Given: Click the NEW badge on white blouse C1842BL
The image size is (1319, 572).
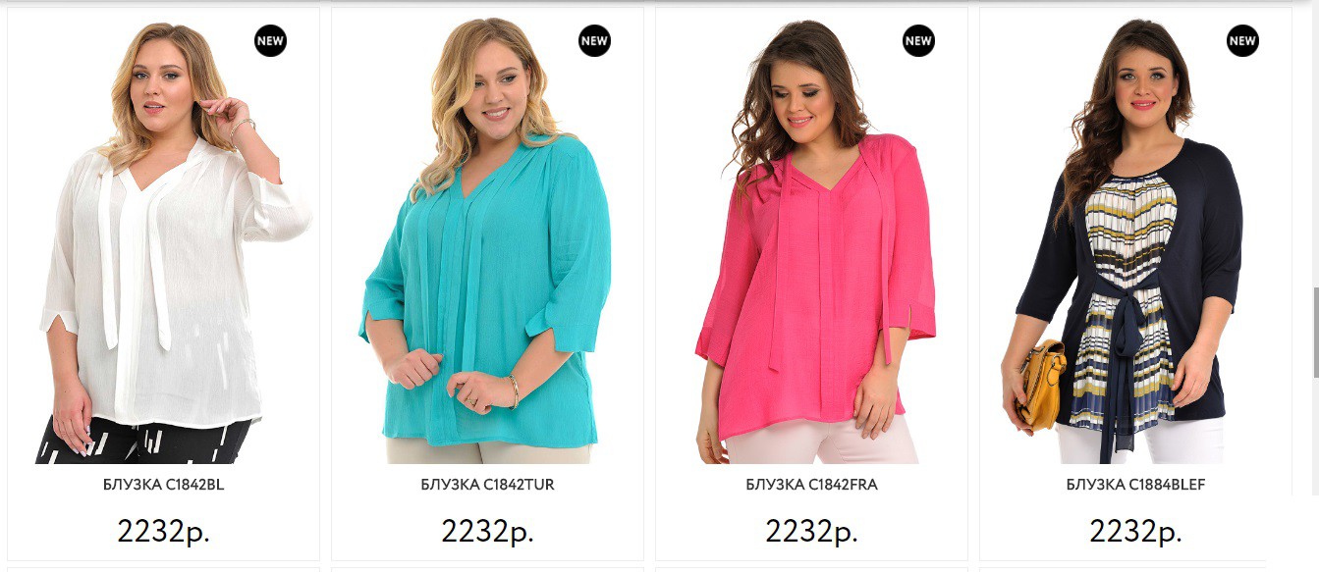Looking at the screenshot, I should (x=270, y=41).
